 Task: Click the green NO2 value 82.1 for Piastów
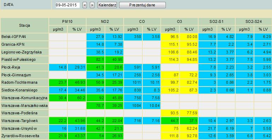click(96, 60)
